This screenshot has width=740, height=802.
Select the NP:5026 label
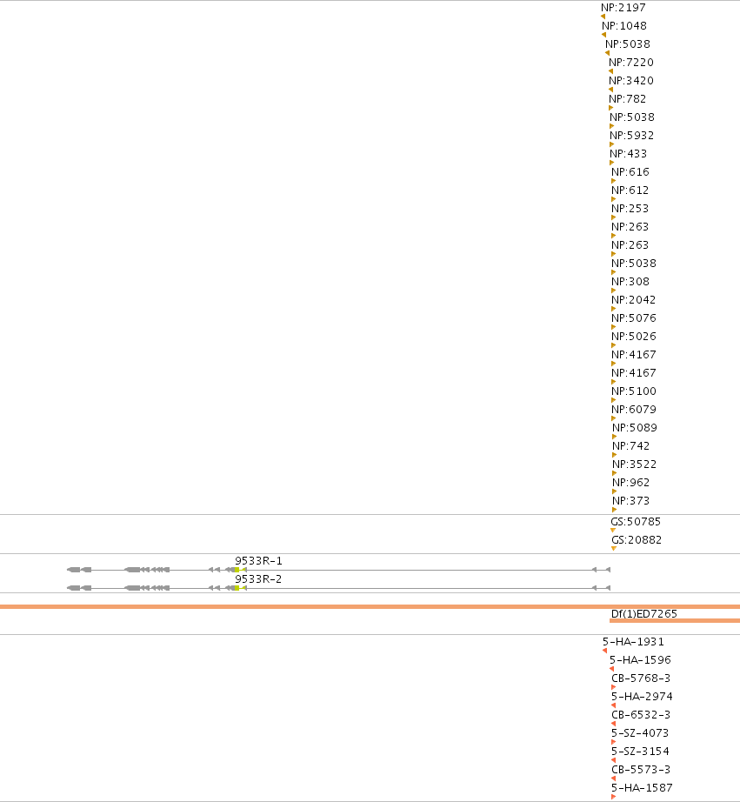tap(634, 337)
